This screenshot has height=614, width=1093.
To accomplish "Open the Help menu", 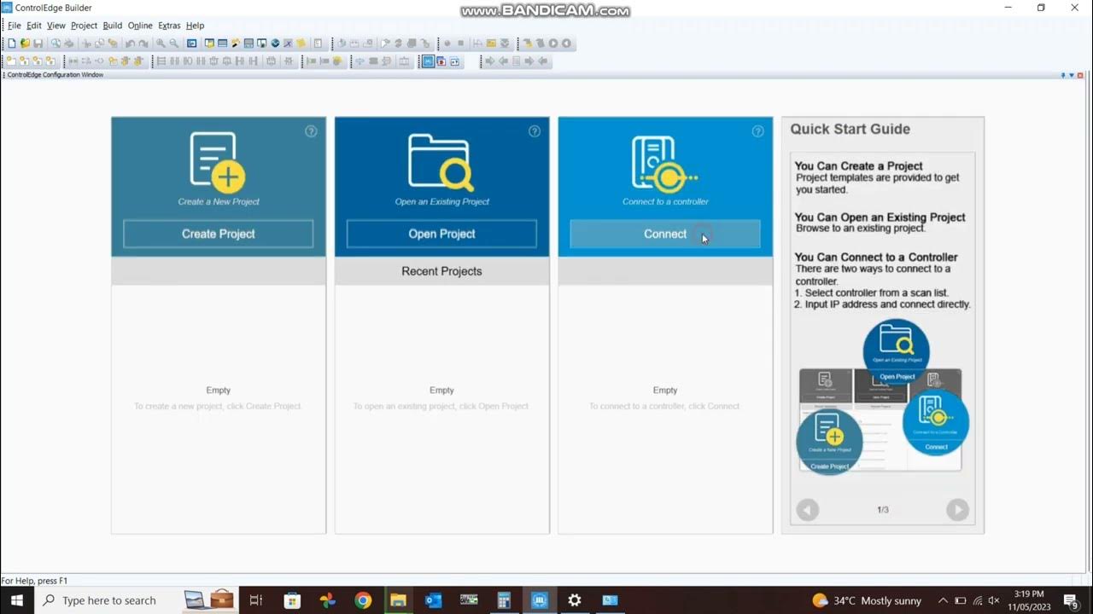I will [x=195, y=26].
